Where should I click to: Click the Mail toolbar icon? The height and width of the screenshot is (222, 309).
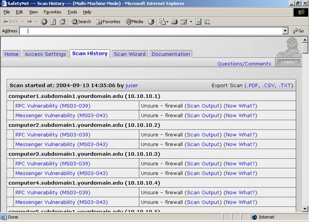[x=162, y=22]
